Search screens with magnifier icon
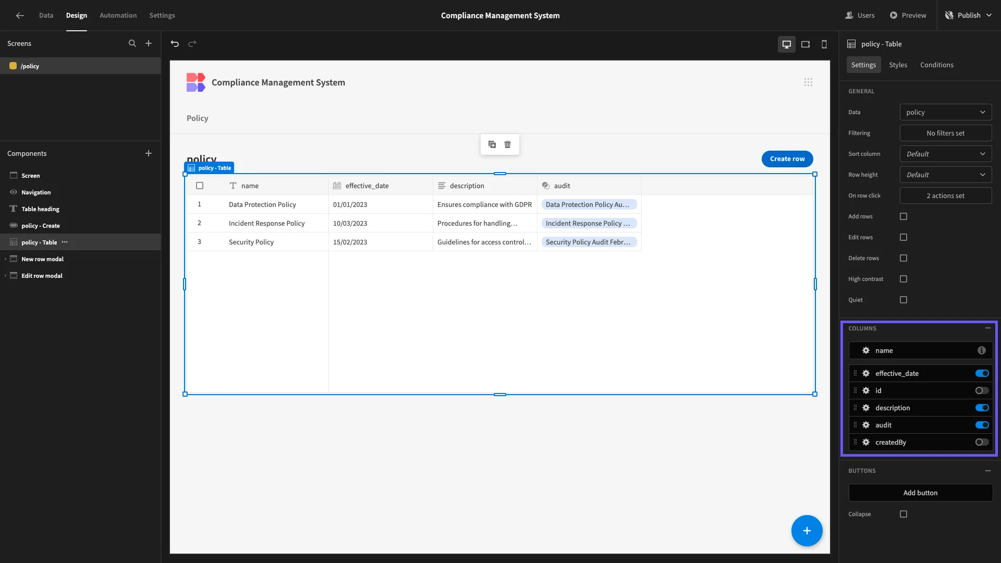The height and width of the screenshot is (563, 1001). (132, 43)
